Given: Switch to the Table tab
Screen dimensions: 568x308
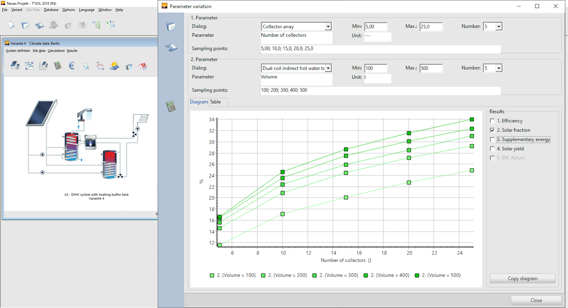Looking at the screenshot, I should pyautogui.click(x=215, y=102).
